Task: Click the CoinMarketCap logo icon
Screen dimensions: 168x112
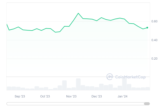Action: [109, 76]
